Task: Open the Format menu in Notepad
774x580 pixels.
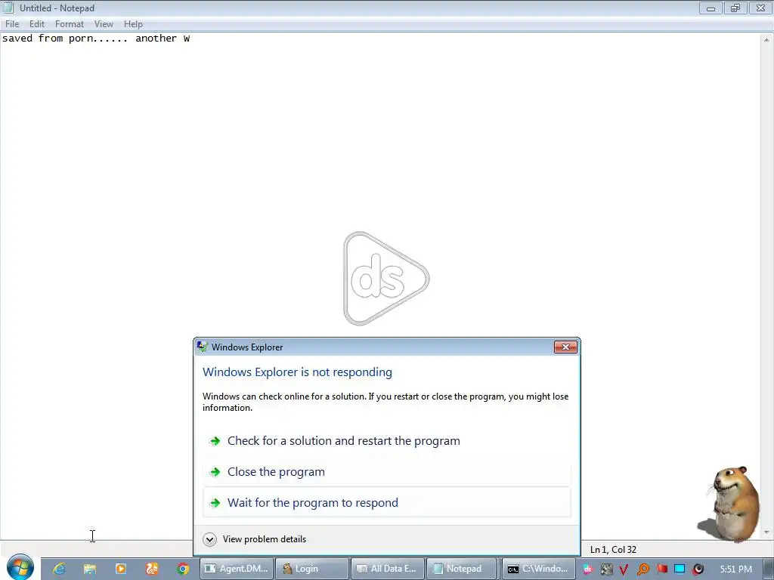Action: [x=69, y=23]
